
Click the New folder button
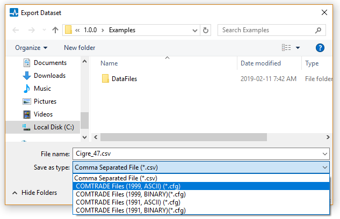tap(79, 48)
